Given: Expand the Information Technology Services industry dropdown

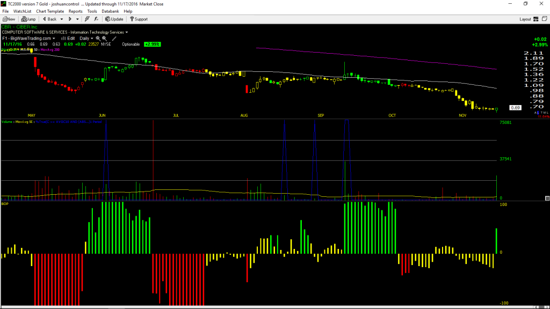Looking at the screenshot, I should pyautogui.click(x=127, y=32).
